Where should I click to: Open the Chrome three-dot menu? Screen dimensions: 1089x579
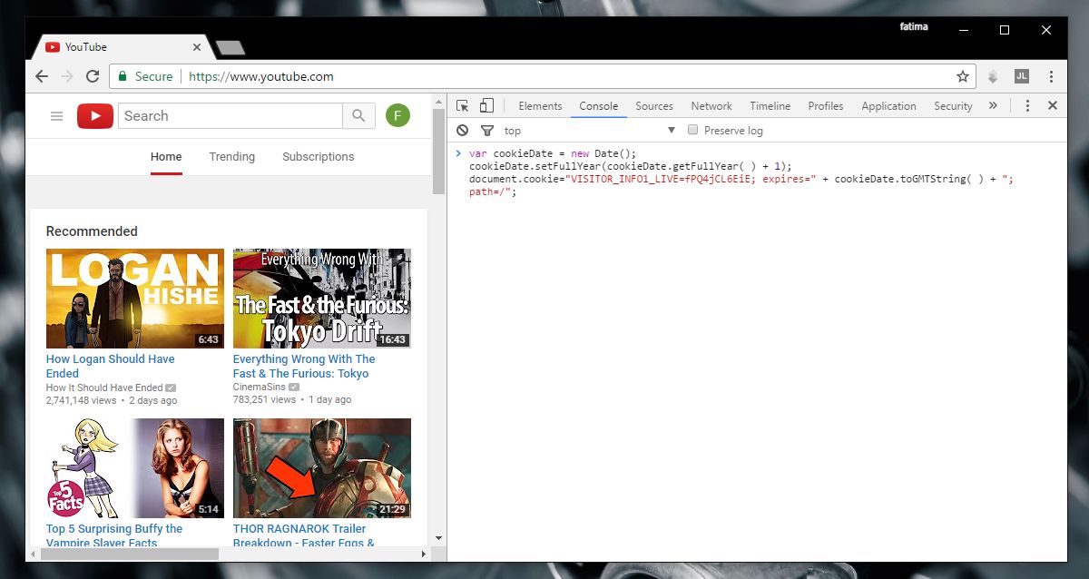(1051, 77)
